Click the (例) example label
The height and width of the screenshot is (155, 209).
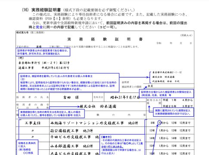tap(21, 58)
